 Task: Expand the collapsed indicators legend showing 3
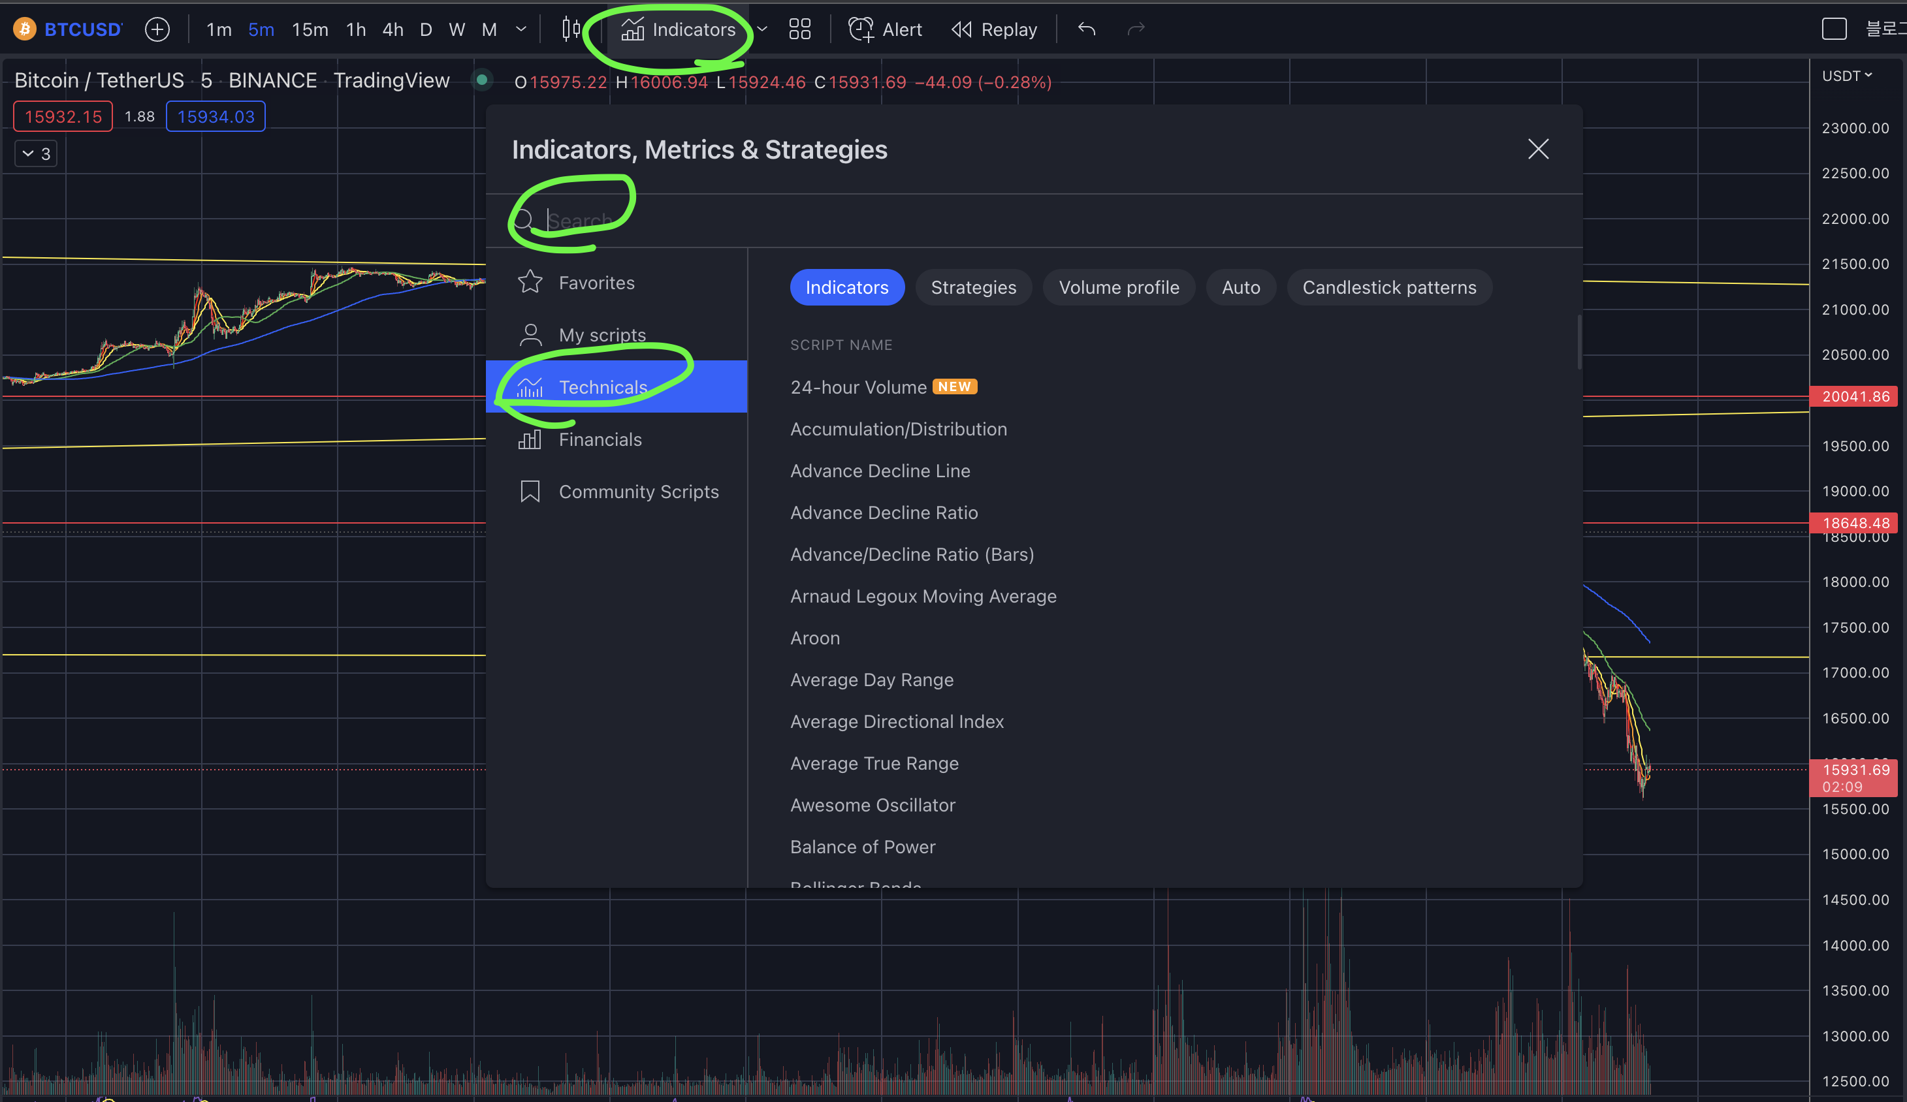[35, 154]
